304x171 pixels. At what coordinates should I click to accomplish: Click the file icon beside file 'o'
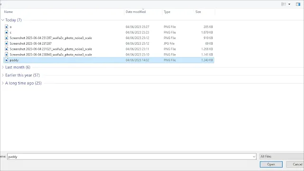point(7,27)
